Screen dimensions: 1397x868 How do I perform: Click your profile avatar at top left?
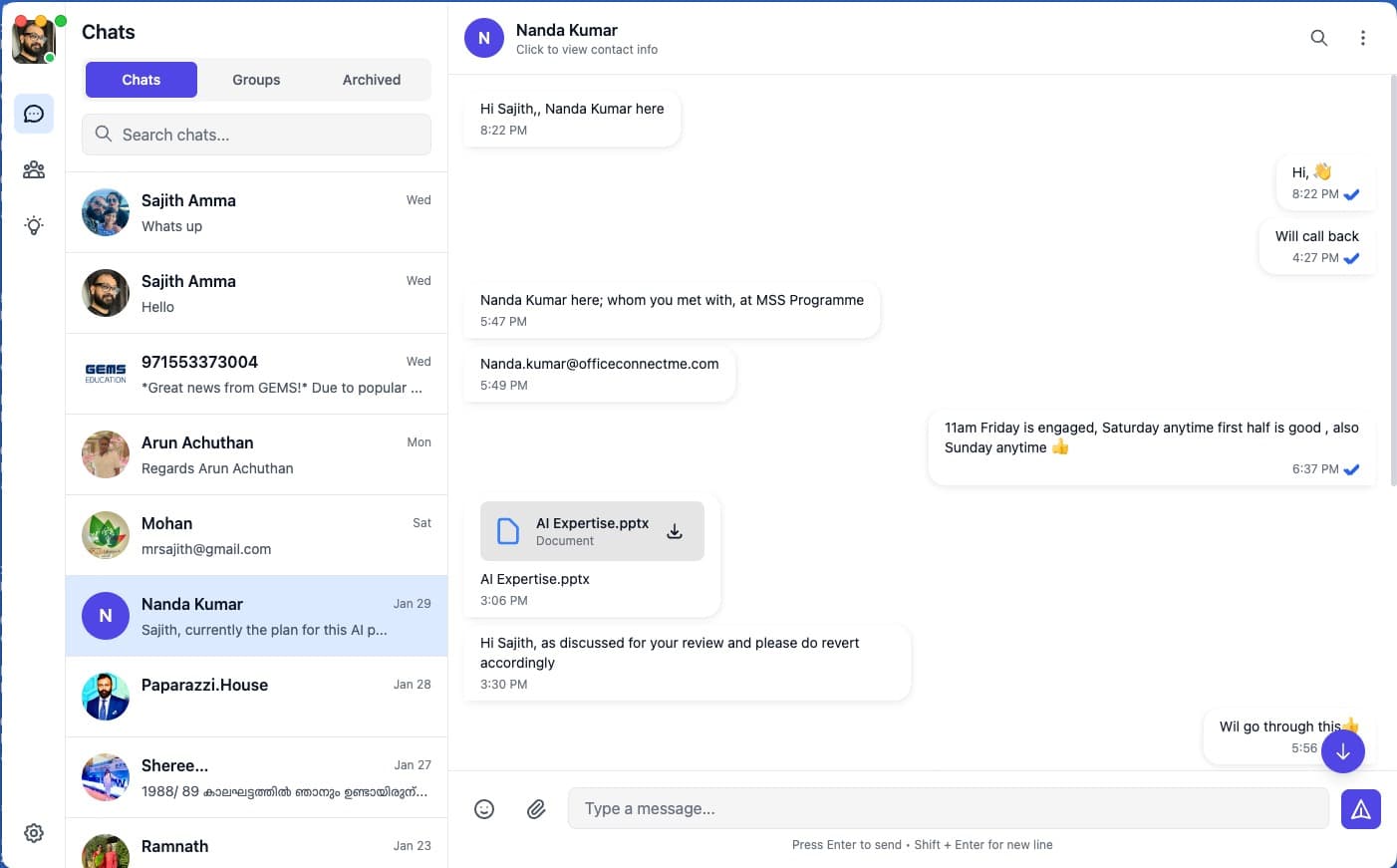(x=33, y=41)
